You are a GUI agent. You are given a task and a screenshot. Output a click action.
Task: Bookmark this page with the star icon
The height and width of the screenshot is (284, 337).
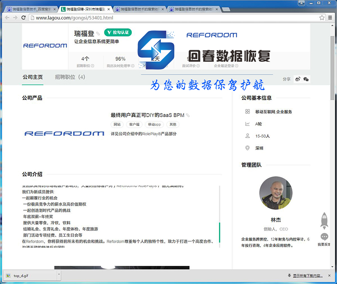coord(322,18)
